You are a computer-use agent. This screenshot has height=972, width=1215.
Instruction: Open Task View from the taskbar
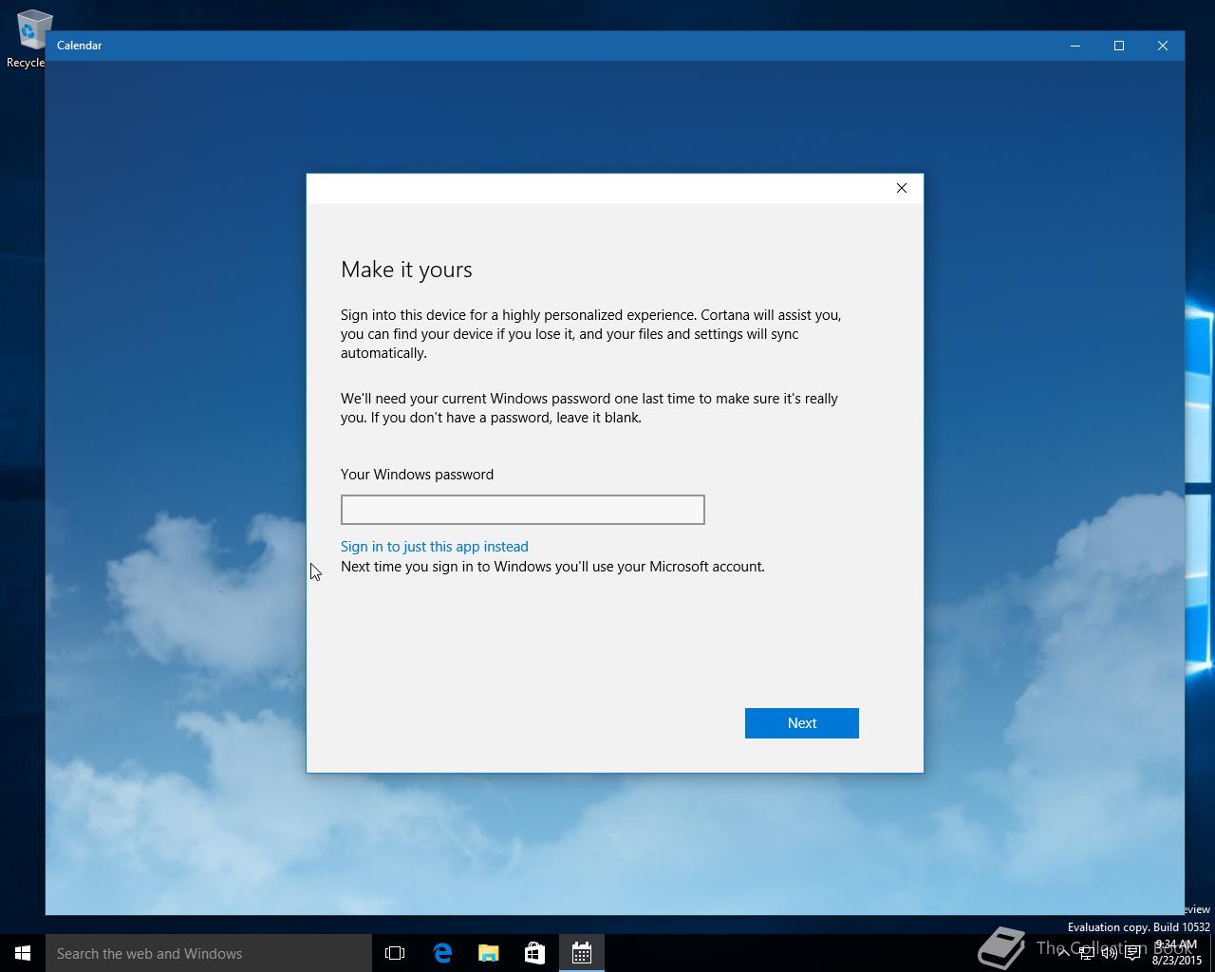(395, 953)
